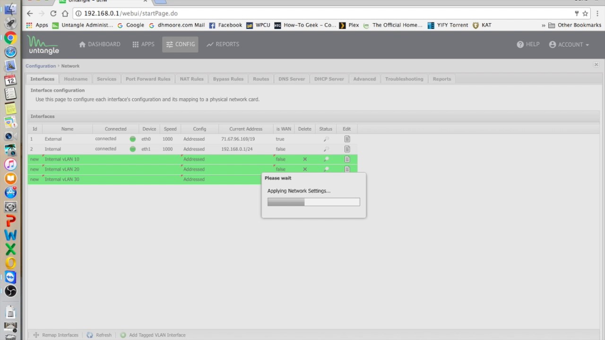Switch to the Routes tab

pyautogui.click(x=261, y=79)
